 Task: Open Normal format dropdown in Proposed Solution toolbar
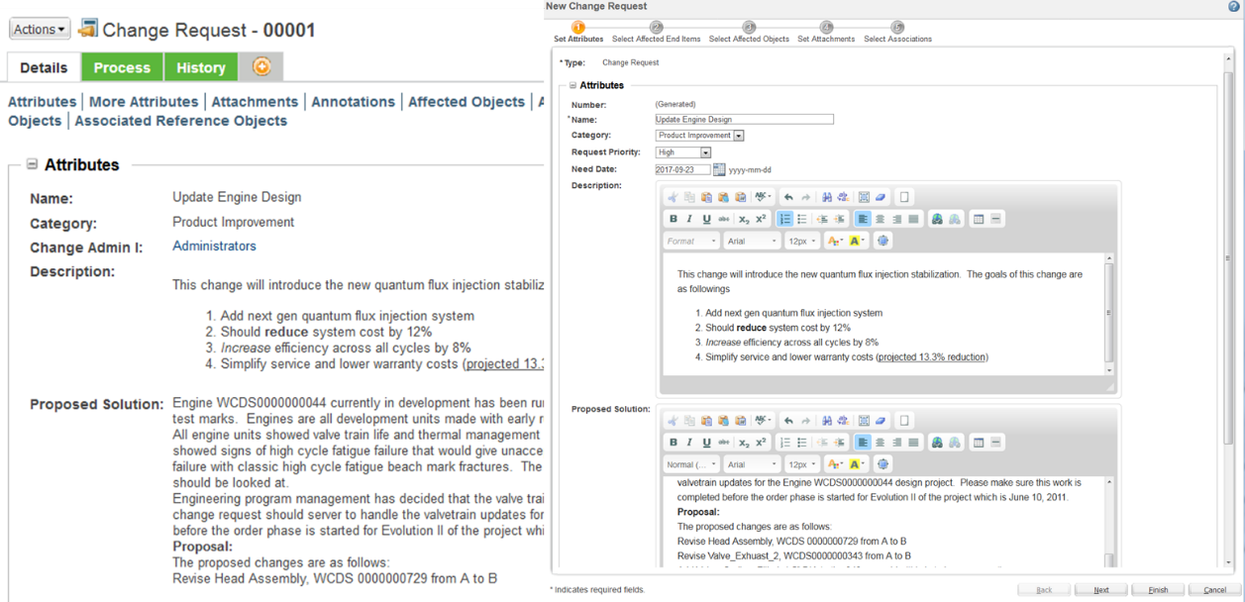tap(691, 464)
